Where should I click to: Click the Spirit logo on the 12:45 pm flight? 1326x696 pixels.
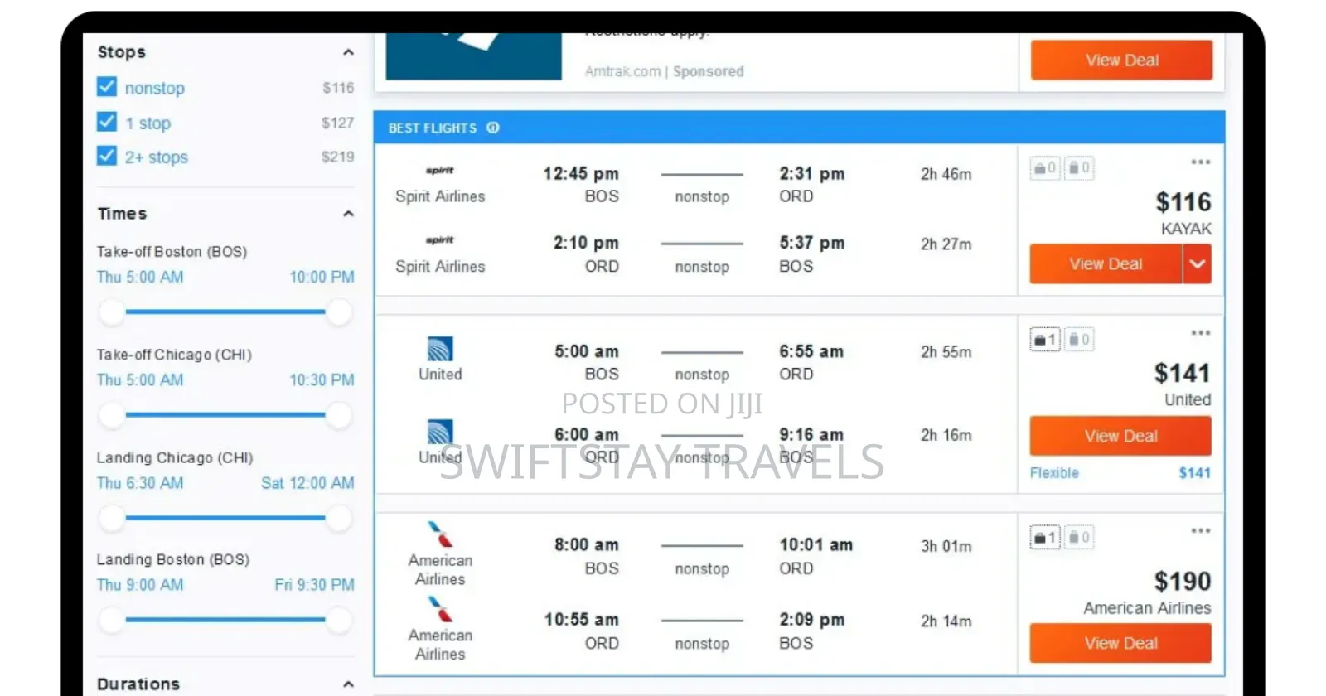(440, 171)
